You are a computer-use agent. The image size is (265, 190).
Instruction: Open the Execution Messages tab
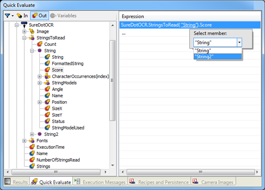click(100, 182)
